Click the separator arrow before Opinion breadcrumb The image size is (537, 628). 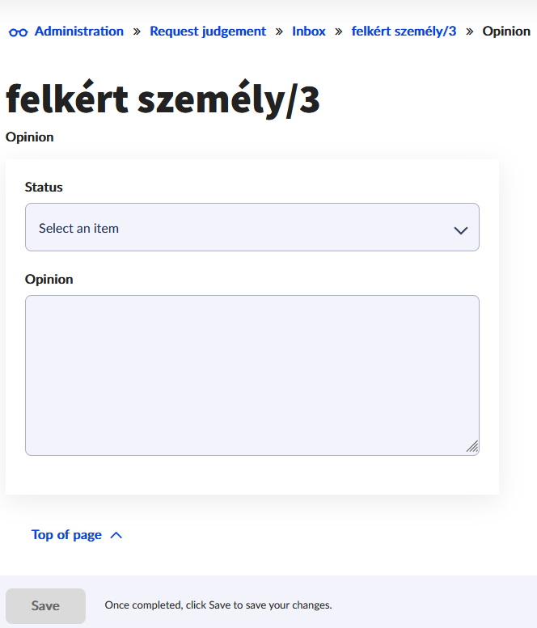click(469, 32)
